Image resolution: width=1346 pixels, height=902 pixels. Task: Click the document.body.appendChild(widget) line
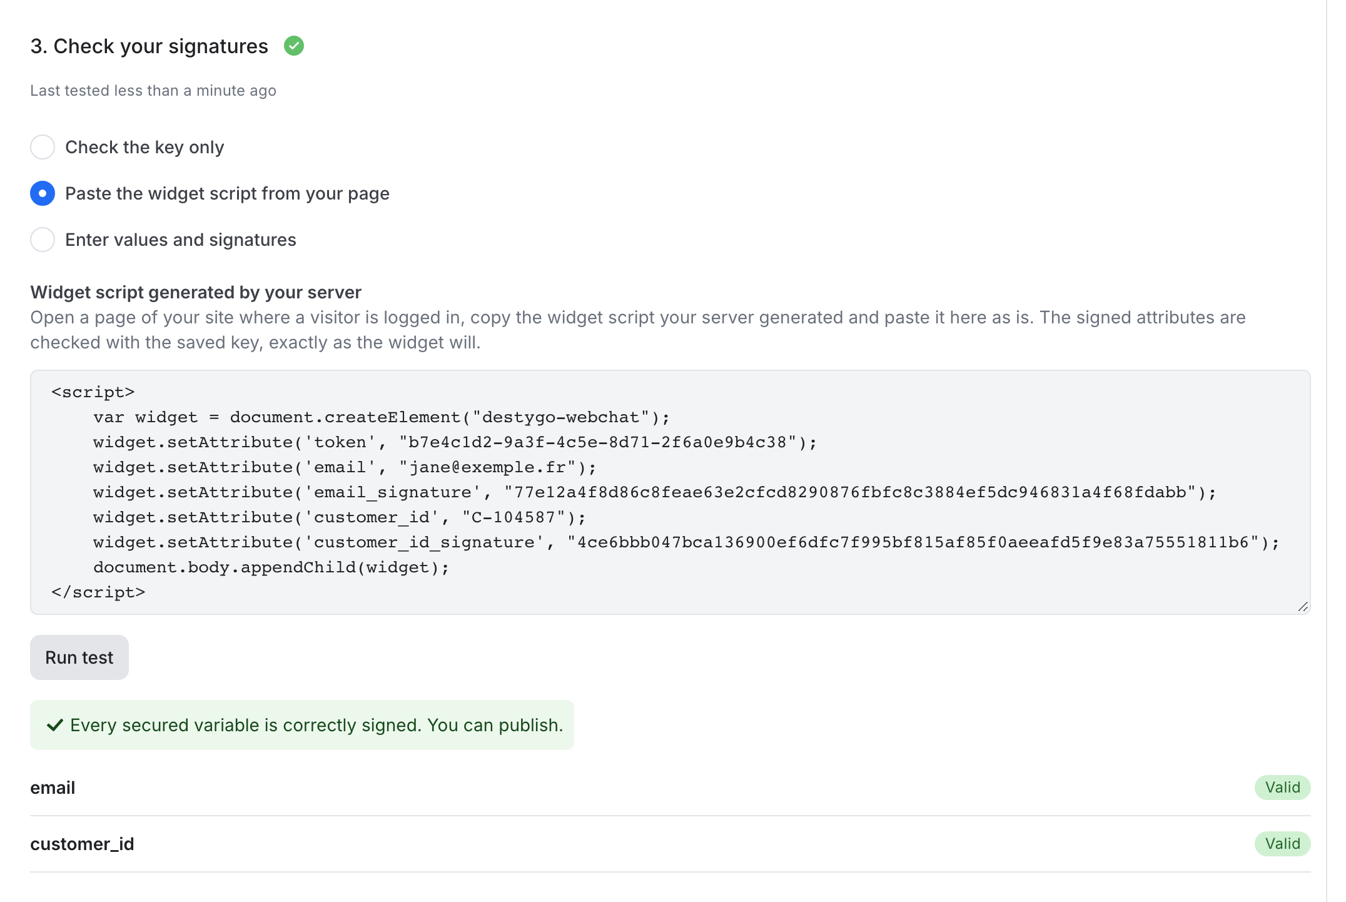click(x=271, y=567)
